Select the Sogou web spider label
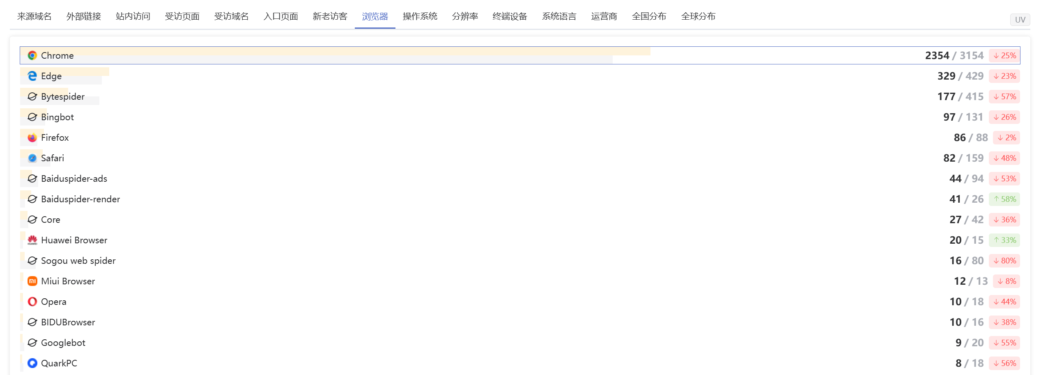 78,261
